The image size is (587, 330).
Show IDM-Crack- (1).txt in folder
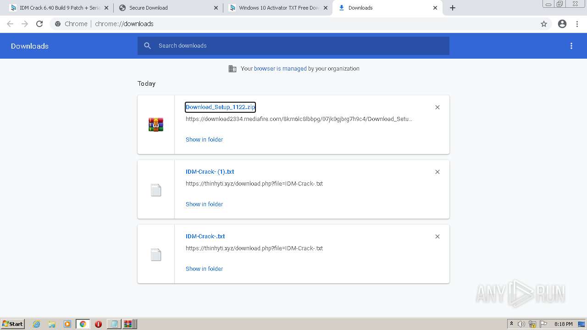pyautogui.click(x=205, y=204)
